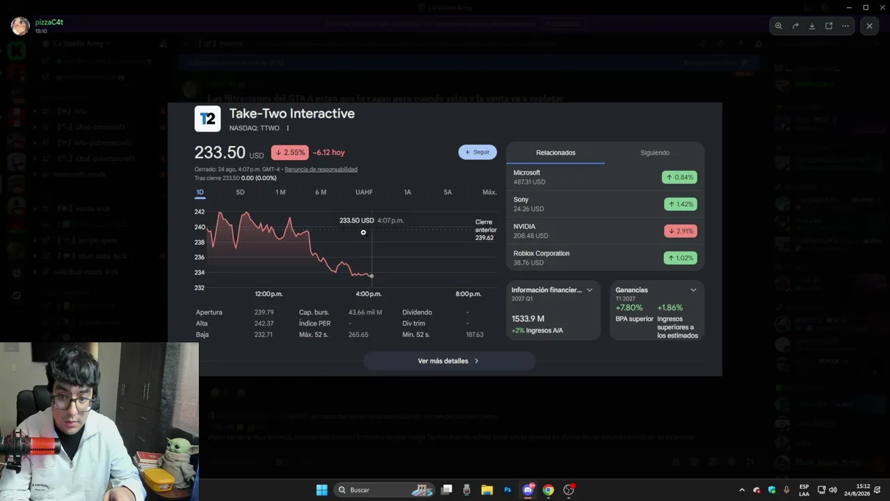Open network settings from the tray
890x501 pixels.
click(x=821, y=490)
